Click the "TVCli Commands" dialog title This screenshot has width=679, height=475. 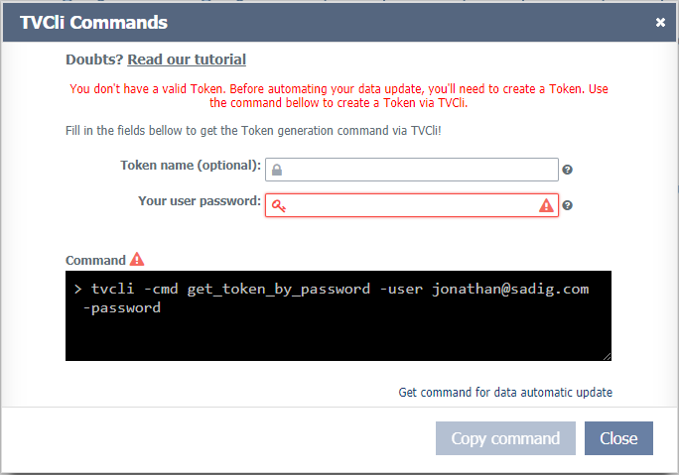(93, 23)
